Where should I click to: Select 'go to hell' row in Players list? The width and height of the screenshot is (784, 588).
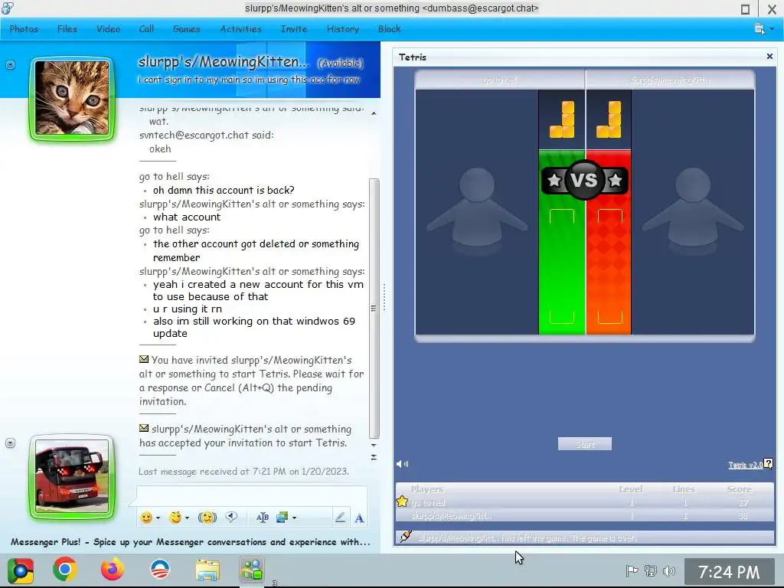pyautogui.click(x=584, y=502)
